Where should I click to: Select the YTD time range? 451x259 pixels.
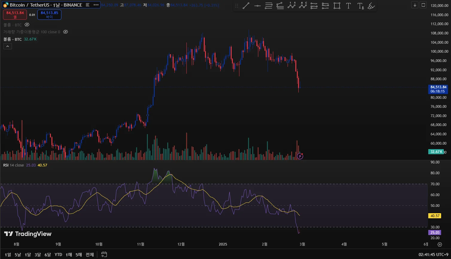coord(58,255)
